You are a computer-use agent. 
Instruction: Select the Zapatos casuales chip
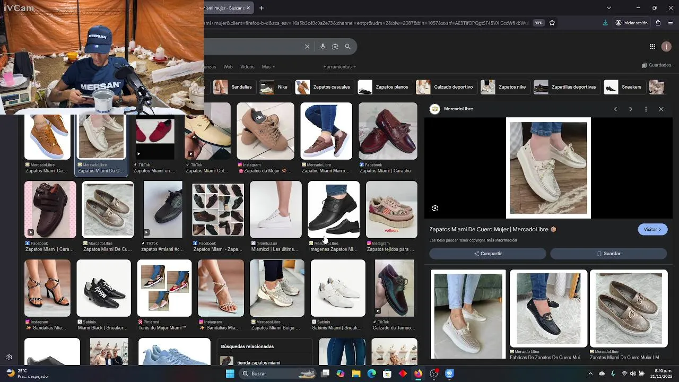pos(325,87)
